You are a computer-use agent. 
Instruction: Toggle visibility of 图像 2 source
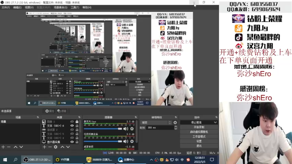(72, 122)
